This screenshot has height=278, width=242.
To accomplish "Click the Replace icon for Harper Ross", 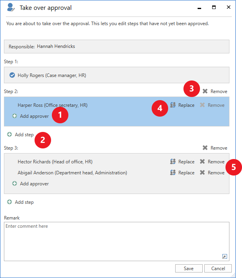I will [x=173, y=105].
